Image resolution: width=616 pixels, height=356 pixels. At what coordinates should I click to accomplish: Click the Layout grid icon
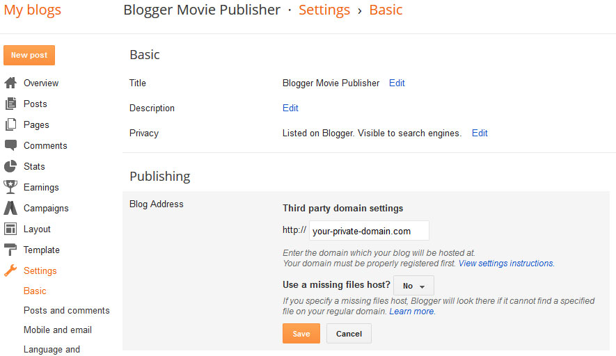pos(10,229)
